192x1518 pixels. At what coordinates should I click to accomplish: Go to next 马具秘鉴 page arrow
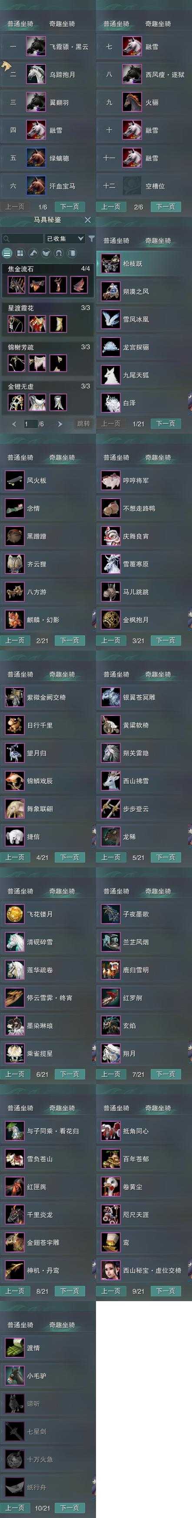click(60, 424)
